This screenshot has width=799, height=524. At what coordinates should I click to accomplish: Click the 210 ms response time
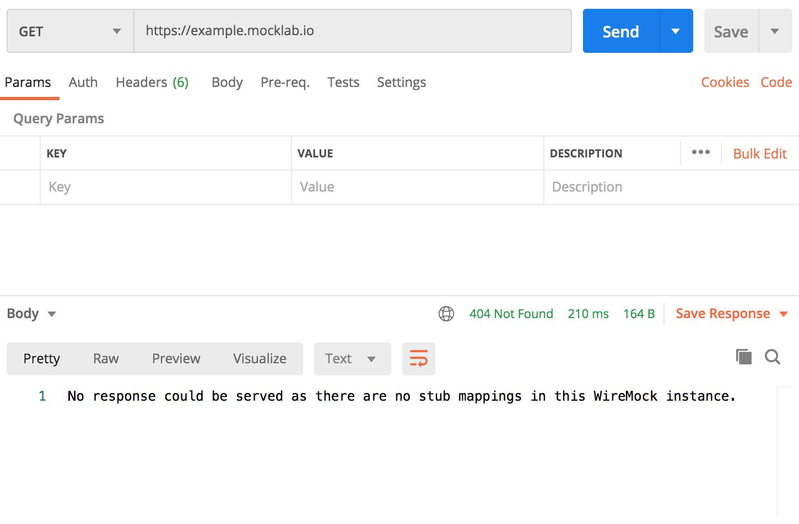pos(589,314)
